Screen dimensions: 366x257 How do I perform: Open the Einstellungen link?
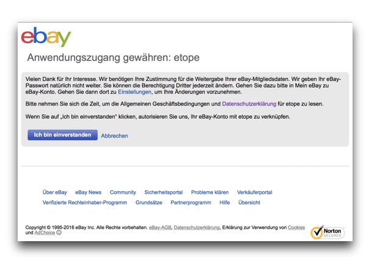[x=134, y=92]
